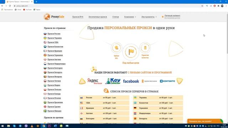Viewport: 228px width, 128px height.
Task: Open the orange live chat widget
Action: point(205,121)
